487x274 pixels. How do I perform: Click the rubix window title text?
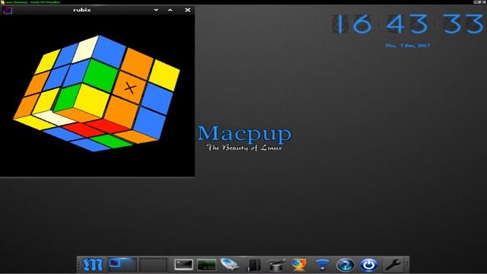82,10
